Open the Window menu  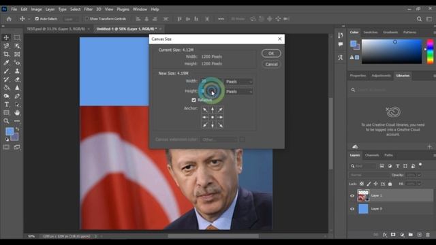[x=140, y=9]
